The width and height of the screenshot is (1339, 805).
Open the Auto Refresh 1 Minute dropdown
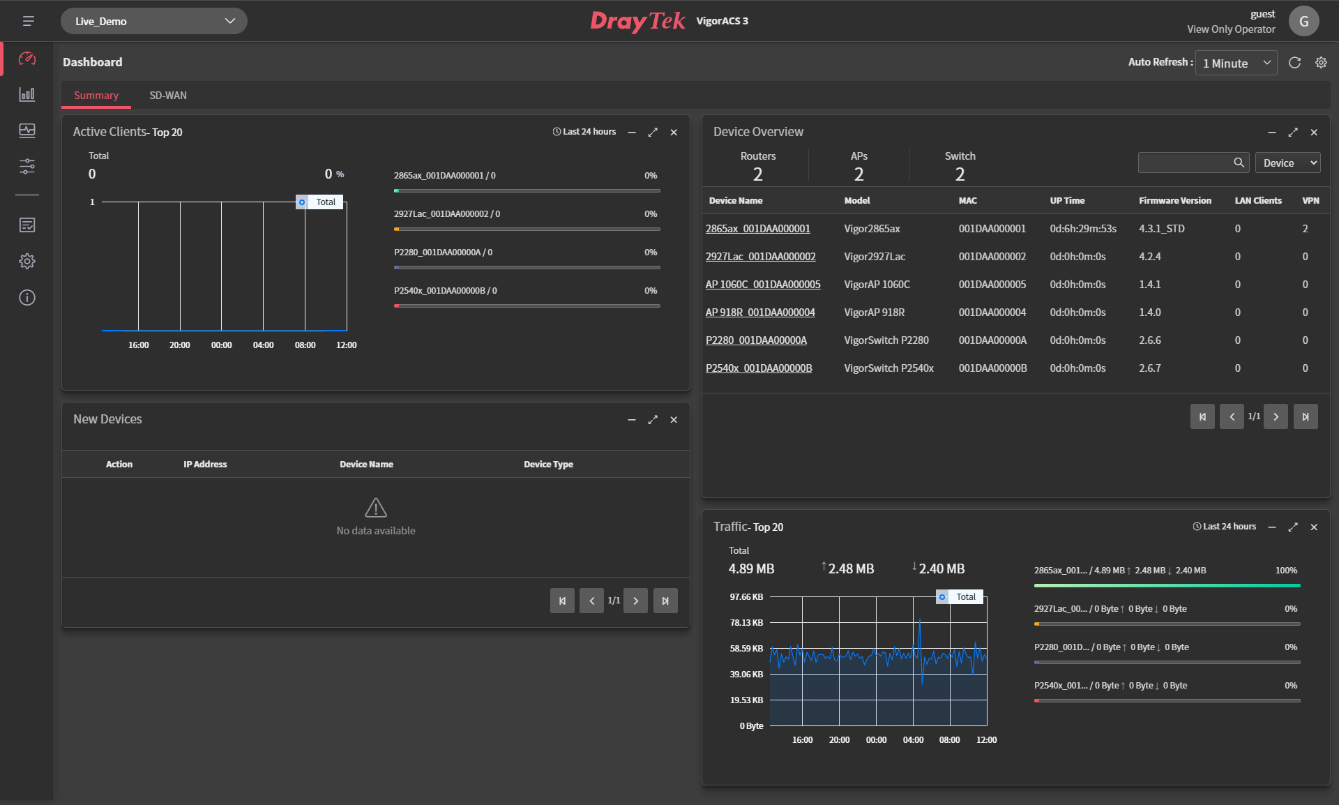click(1236, 63)
